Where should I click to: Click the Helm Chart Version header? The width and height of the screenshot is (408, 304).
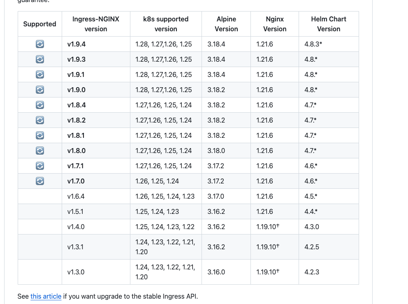[x=329, y=24]
